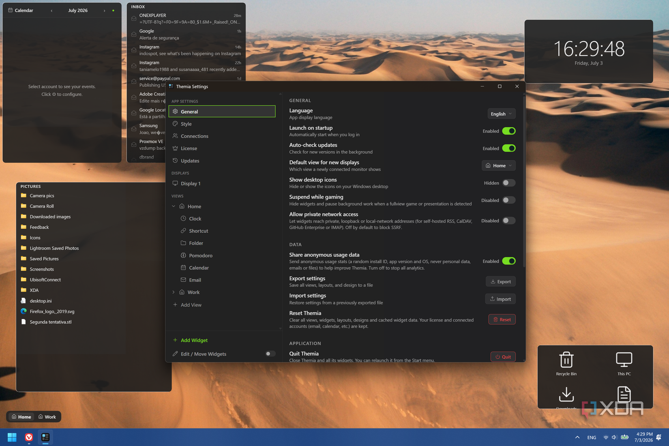This screenshot has width=669, height=446.
Task: Click the large clock widget
Action: pos(589,51)
